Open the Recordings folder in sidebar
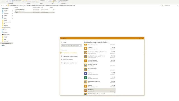The width and height of the screenshot is (179, 101). coord(6,41)
